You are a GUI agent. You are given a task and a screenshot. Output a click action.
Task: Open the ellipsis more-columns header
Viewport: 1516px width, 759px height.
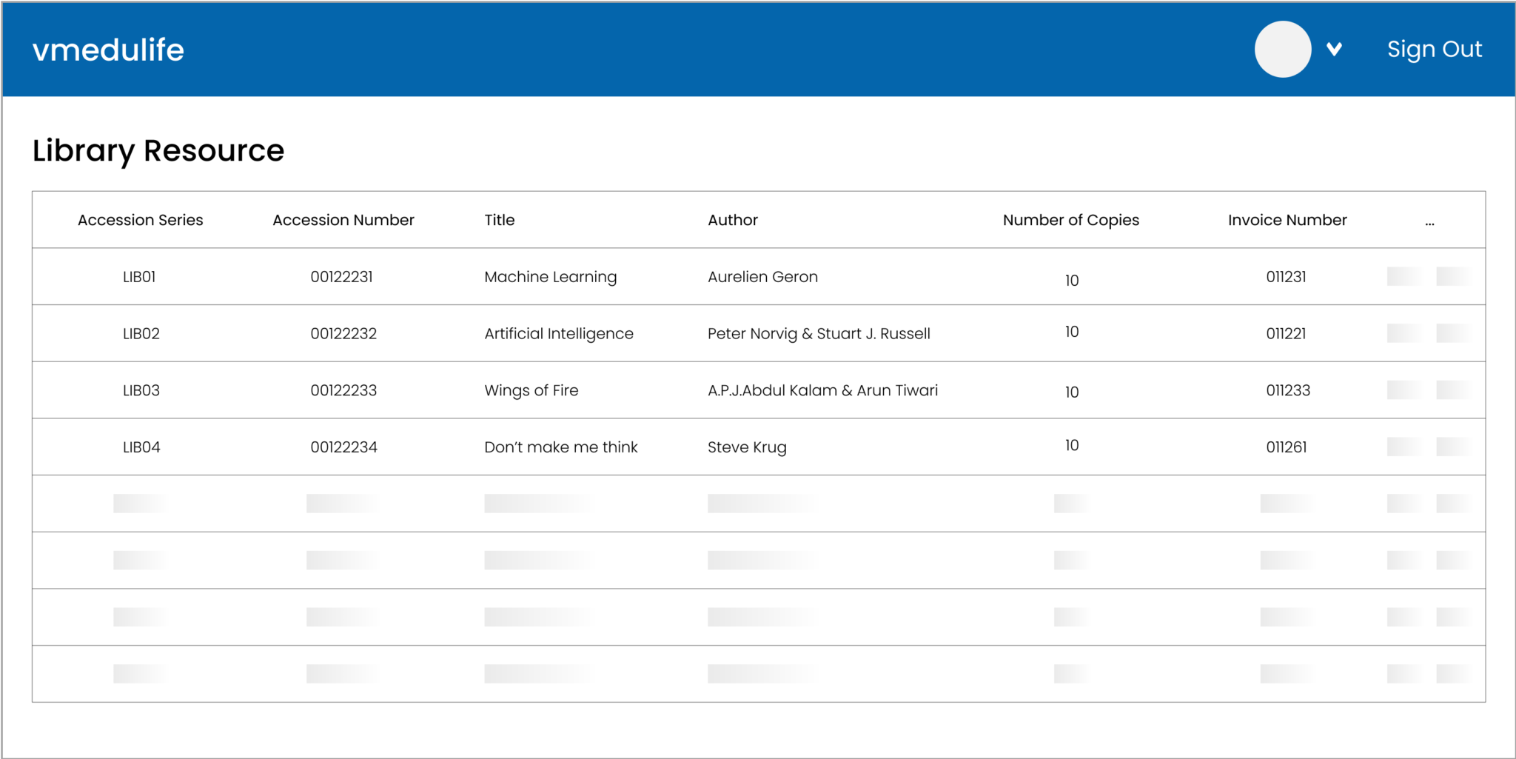(x=1430, y=222)
